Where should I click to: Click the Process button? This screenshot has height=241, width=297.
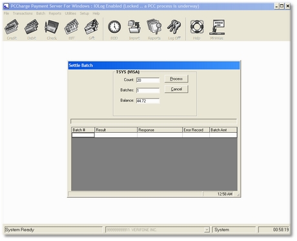176,79
